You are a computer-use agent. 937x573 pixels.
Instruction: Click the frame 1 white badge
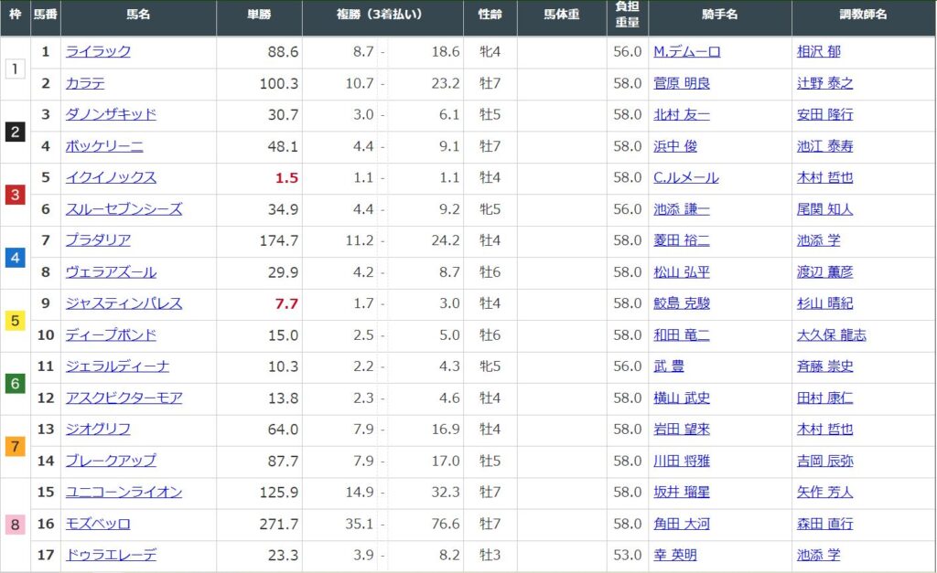(x=15, y=69)
